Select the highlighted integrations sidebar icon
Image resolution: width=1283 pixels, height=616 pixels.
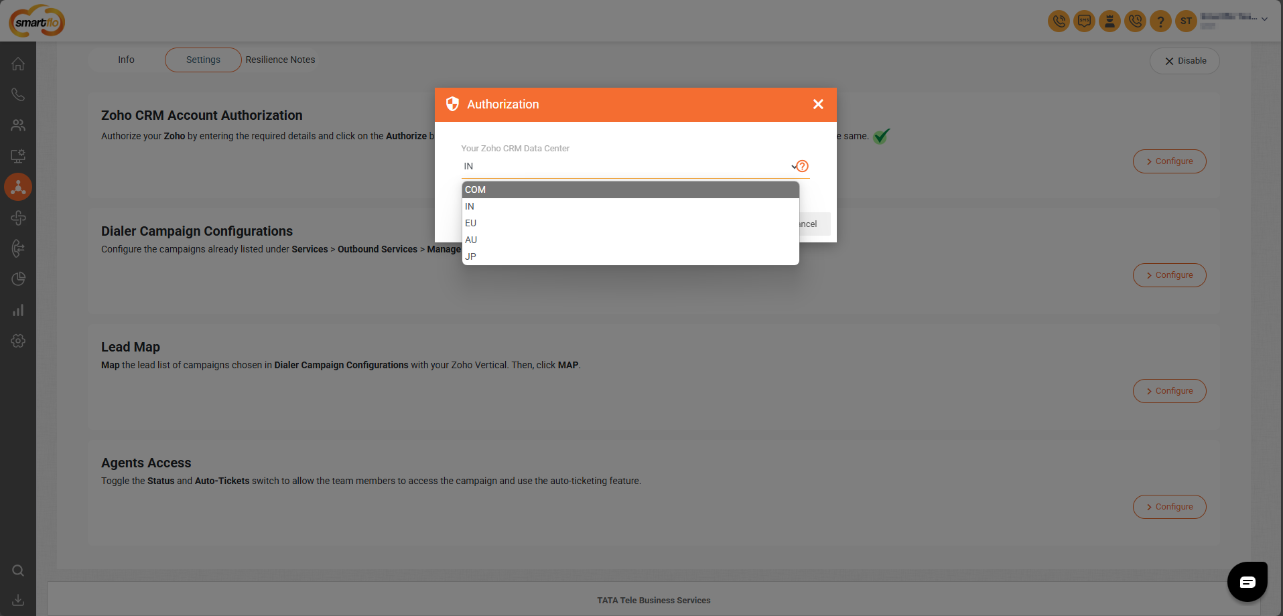(18, 187)
